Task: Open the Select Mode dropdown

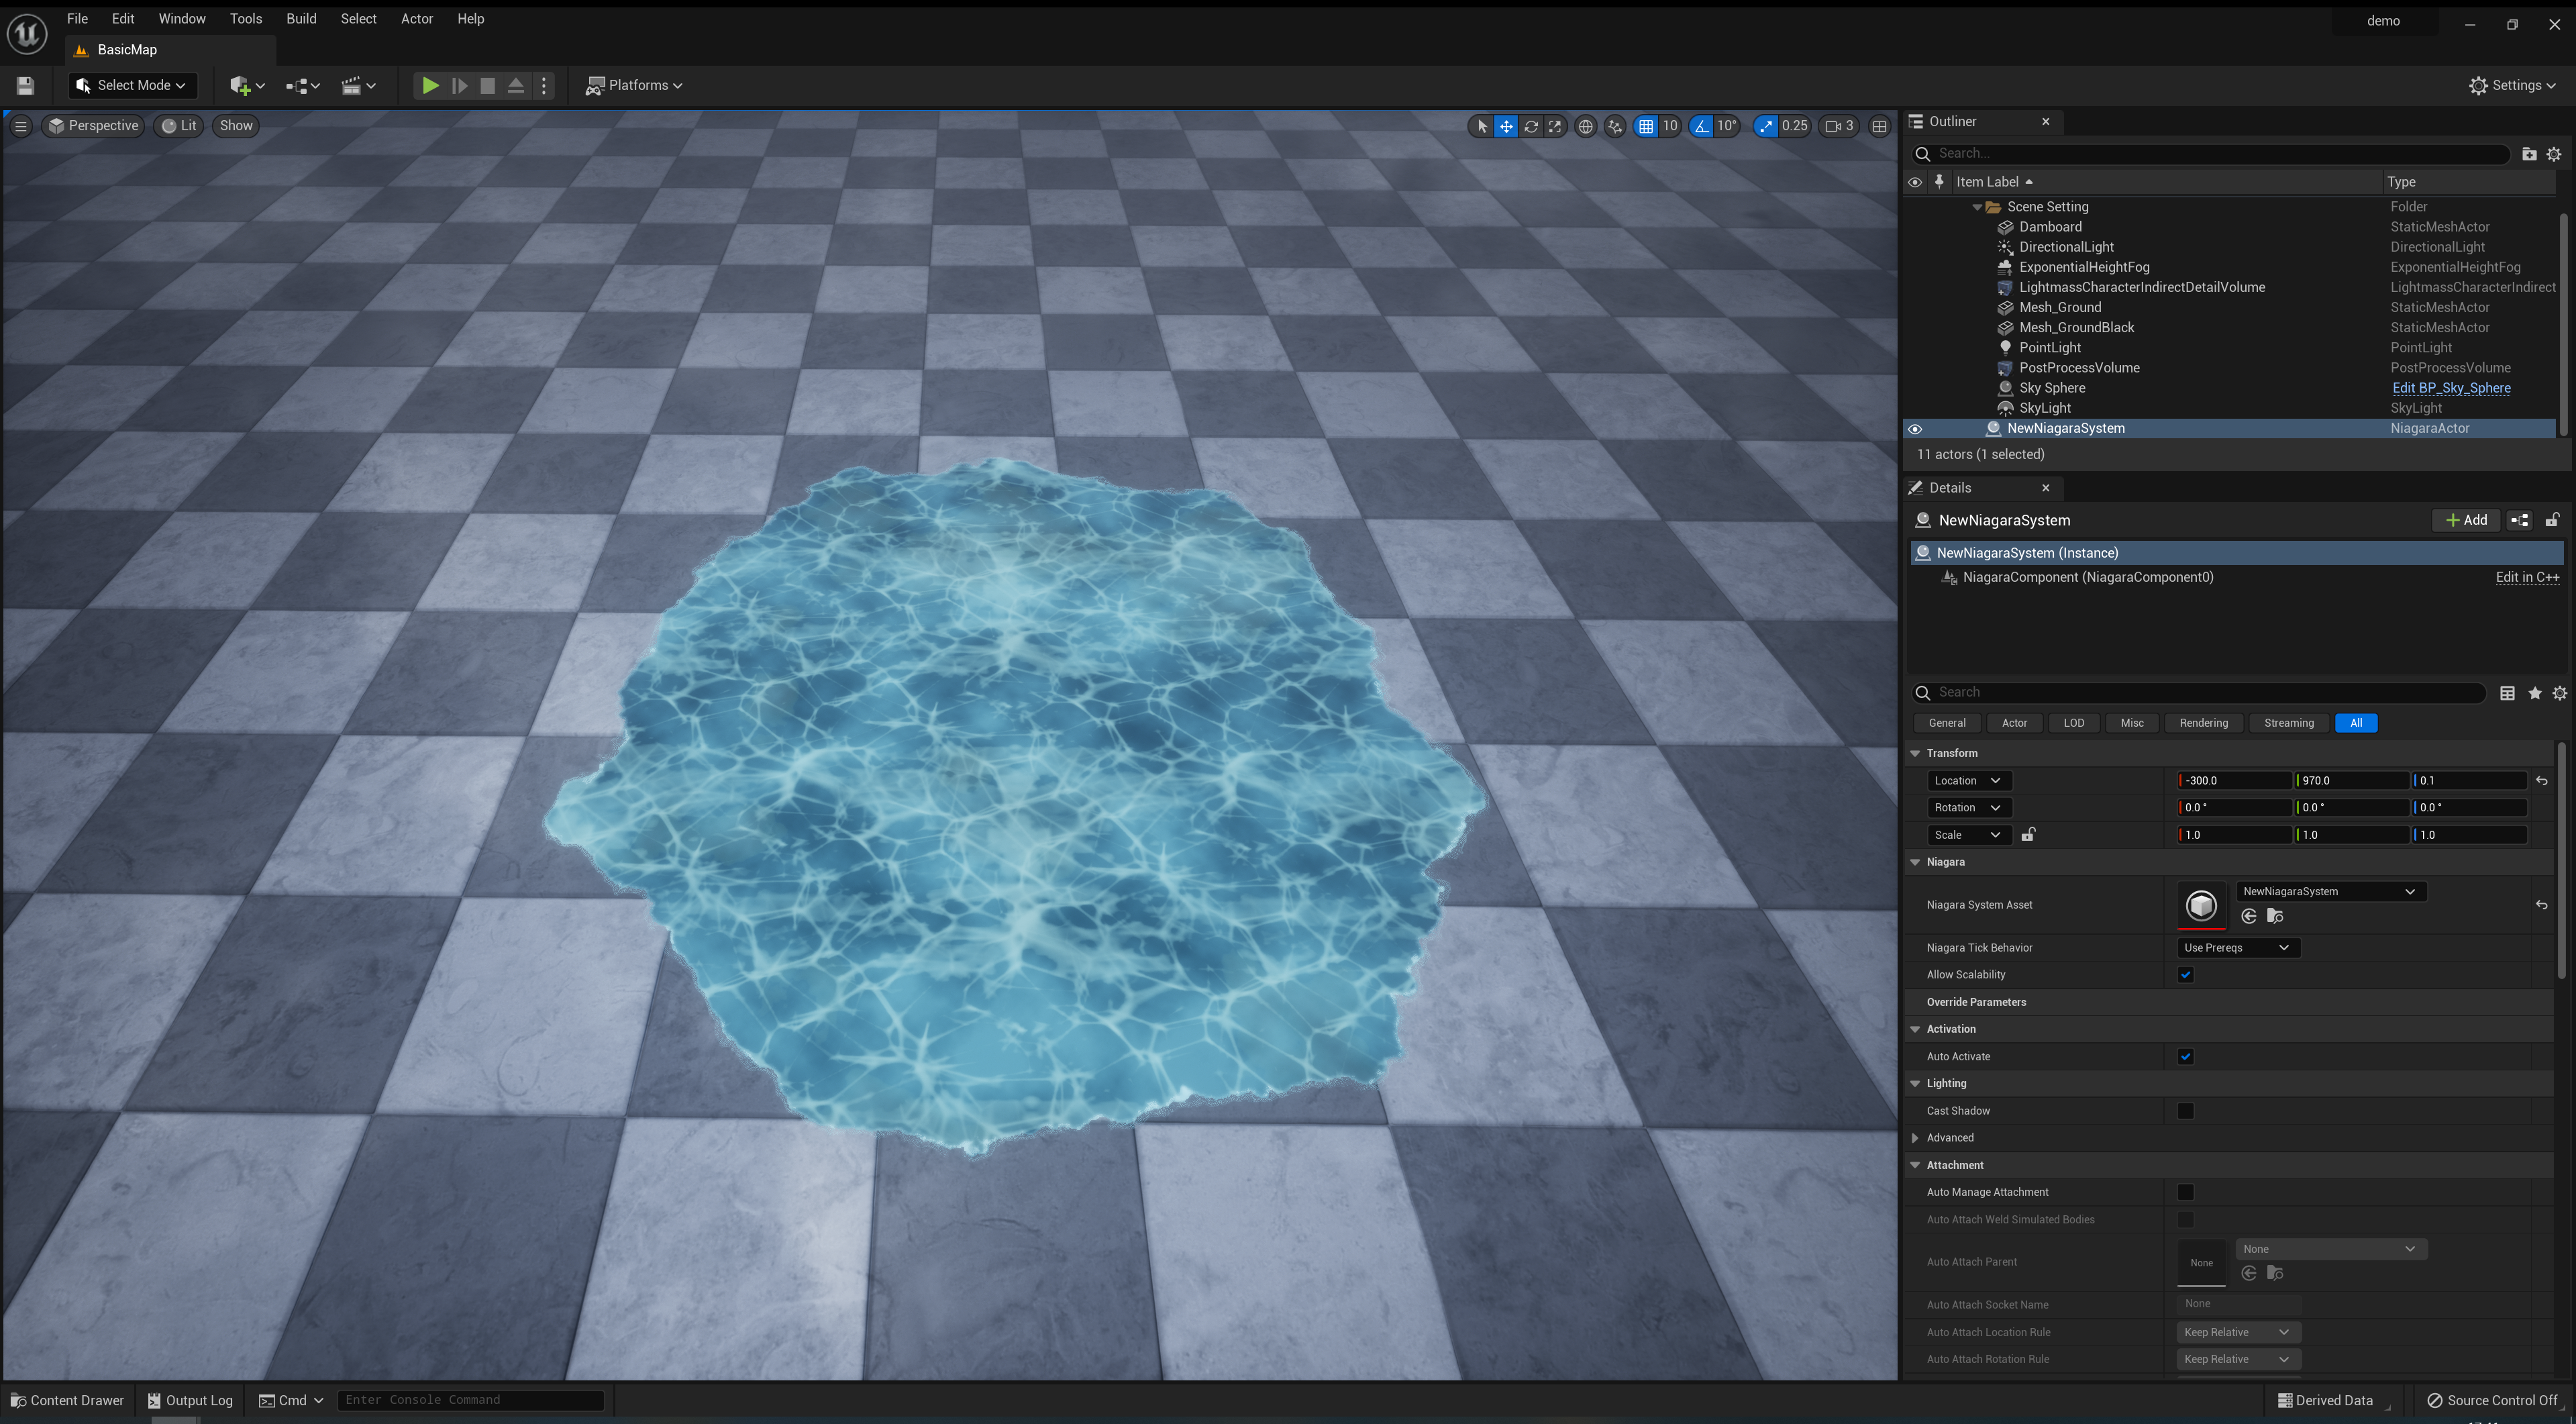Action: [132, 86]
